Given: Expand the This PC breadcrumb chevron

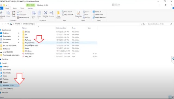Looking at the screenshot, I should [22, 24].
